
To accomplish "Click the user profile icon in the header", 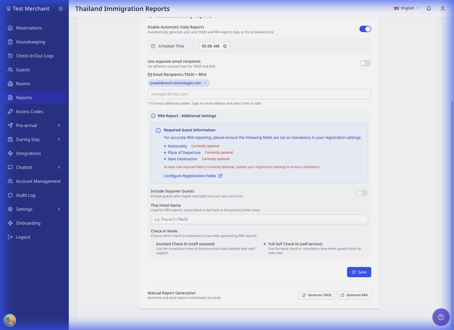I will tap(442, 8).
